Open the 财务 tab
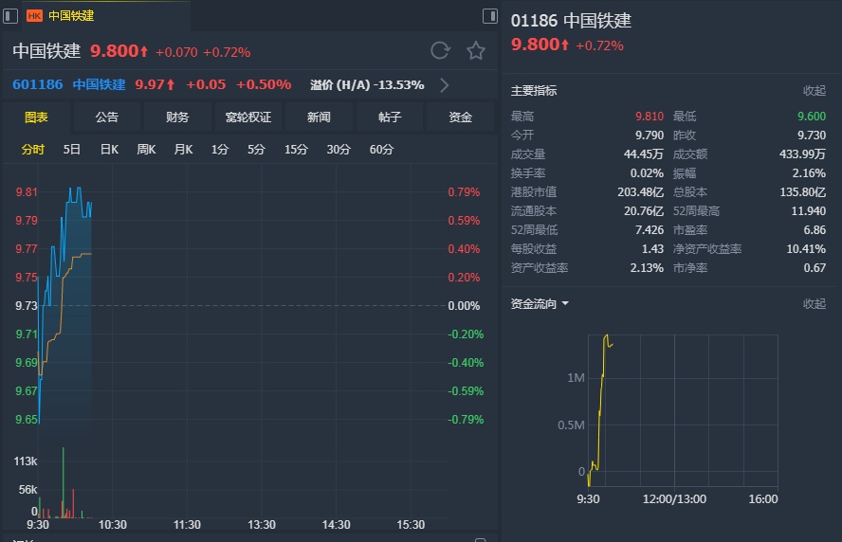 click(177, 117)
